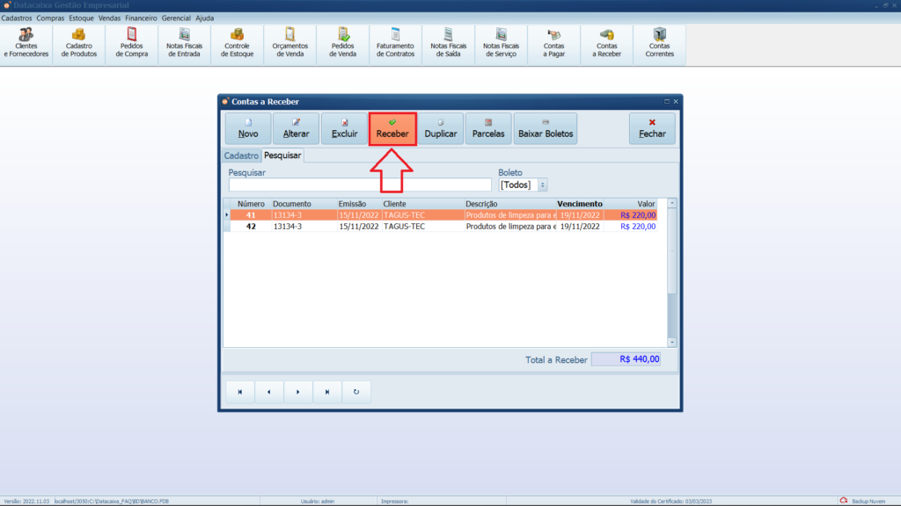Screen dimensions: 901x506
Task: Click the Novo button
Action: tap(248, 129)
